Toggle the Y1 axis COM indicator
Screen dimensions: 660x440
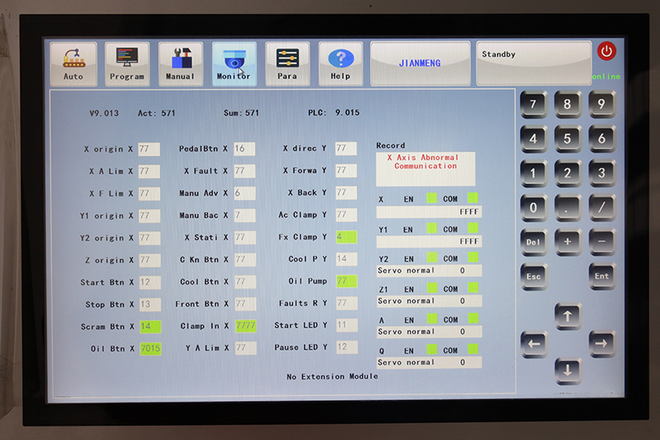(x=473, y=229)
